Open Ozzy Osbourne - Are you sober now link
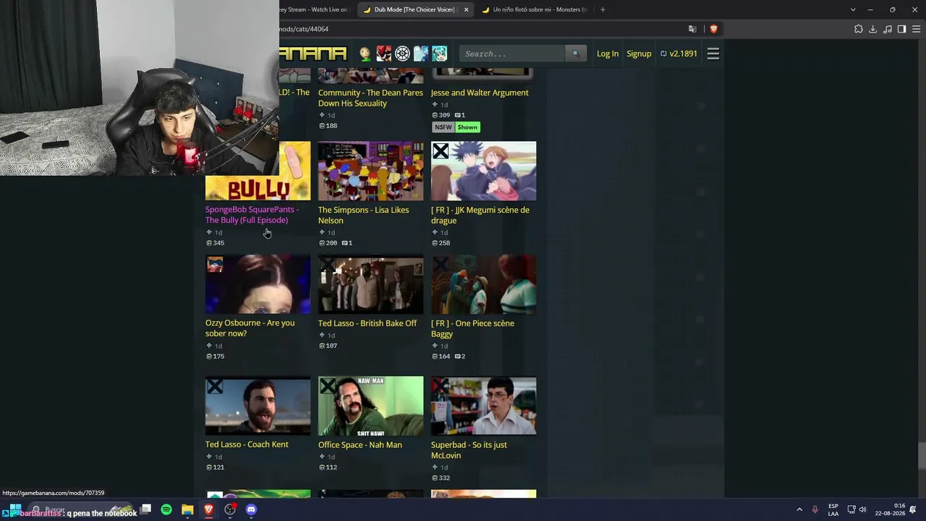Screen dimensions: 926x521 click(x=250, y=328)
